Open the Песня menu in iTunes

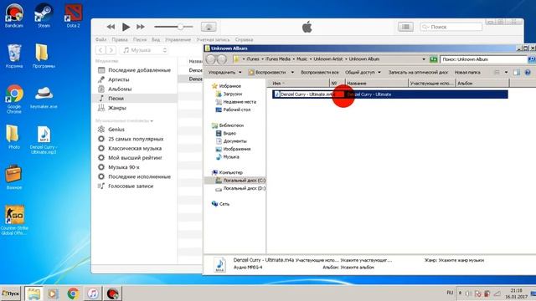click(140, 39)
